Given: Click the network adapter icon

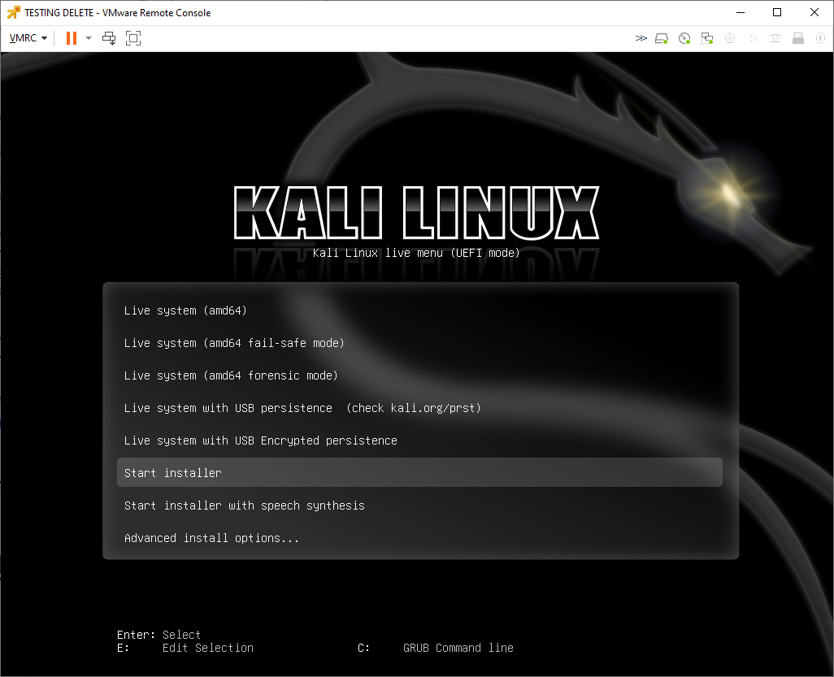Looking at the screenshot, I should click(x=707, y=38).
